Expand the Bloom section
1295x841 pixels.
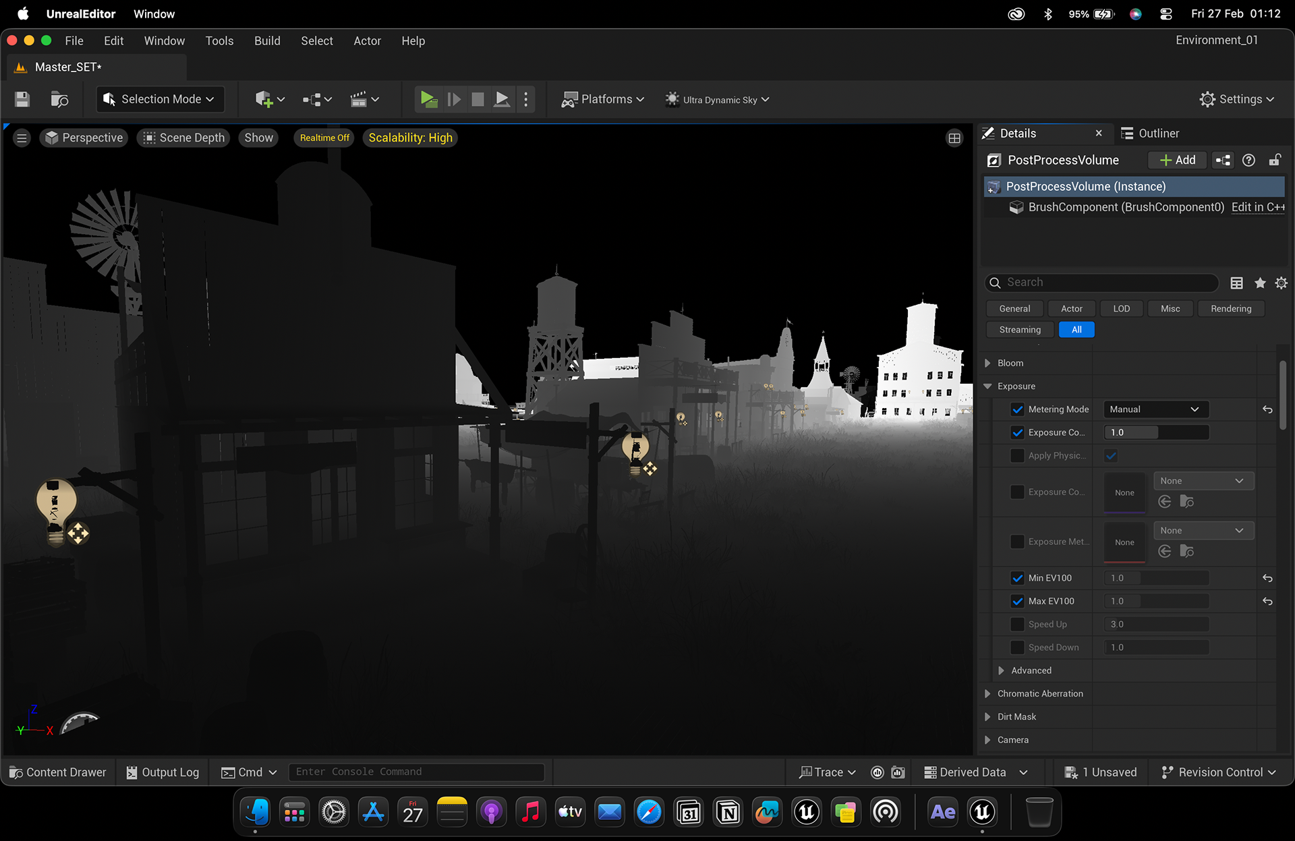(987, 363)
